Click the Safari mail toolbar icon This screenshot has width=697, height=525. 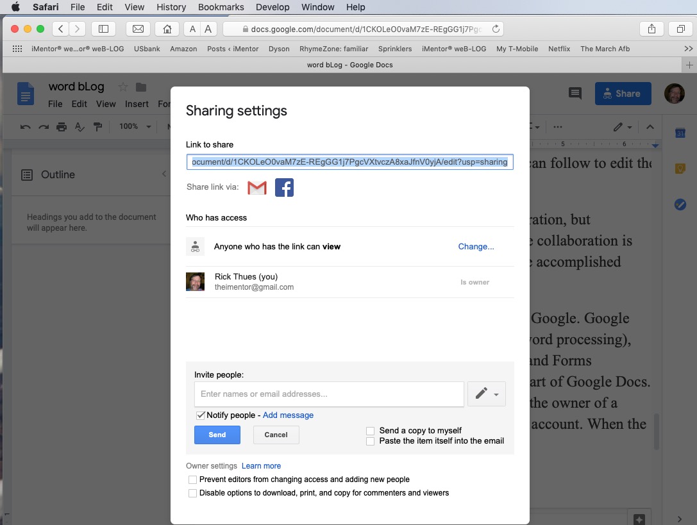(139, 29)
